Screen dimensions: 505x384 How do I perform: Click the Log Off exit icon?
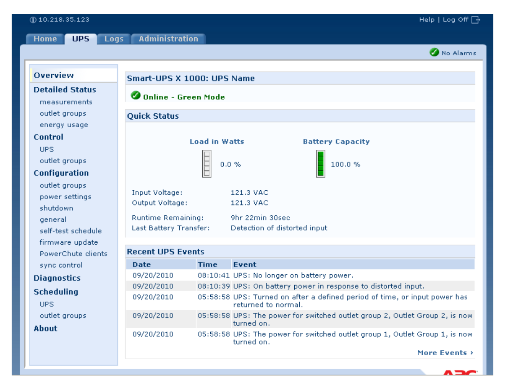[476, 20]
